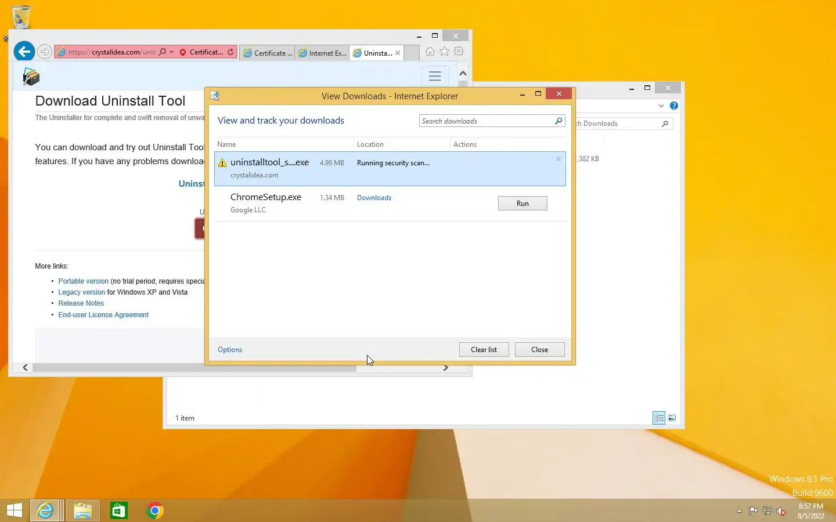
Task: Click Internet Explorer in the taskbar
Action: [45, 510]
